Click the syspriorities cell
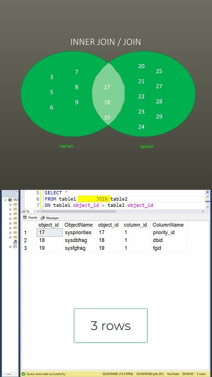Image resolution: width=212 pixels, height=377 pixels. (79, 232)
